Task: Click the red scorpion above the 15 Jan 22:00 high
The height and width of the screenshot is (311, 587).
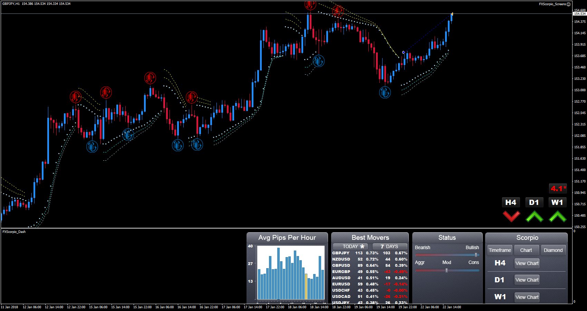Action: (x=150, y=78)
